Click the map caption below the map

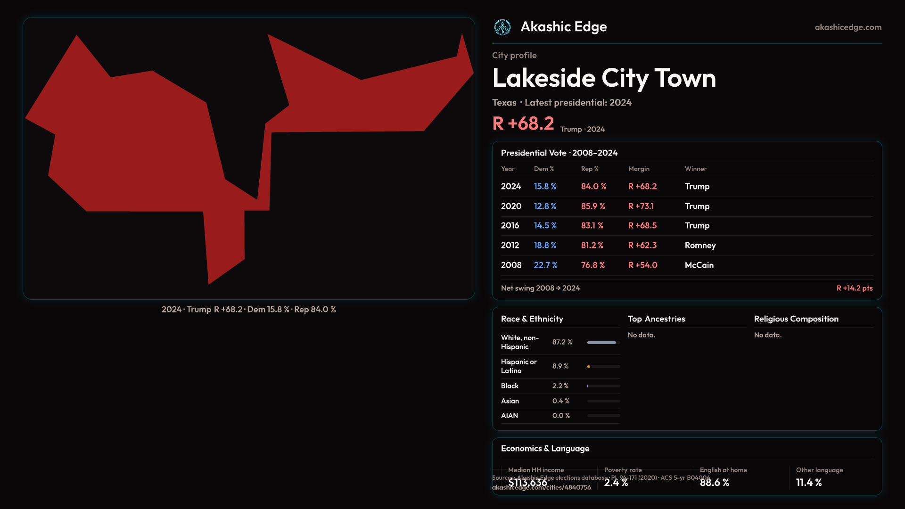pos(248,310)
